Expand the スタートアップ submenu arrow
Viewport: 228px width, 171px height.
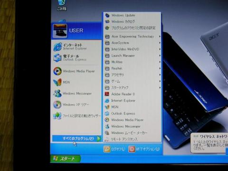coord(160,87)
